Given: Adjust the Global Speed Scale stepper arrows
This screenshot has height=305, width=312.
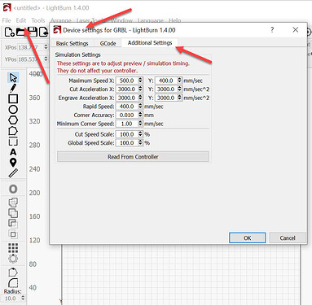Looking at the screenshot, I should click(140, 143).
